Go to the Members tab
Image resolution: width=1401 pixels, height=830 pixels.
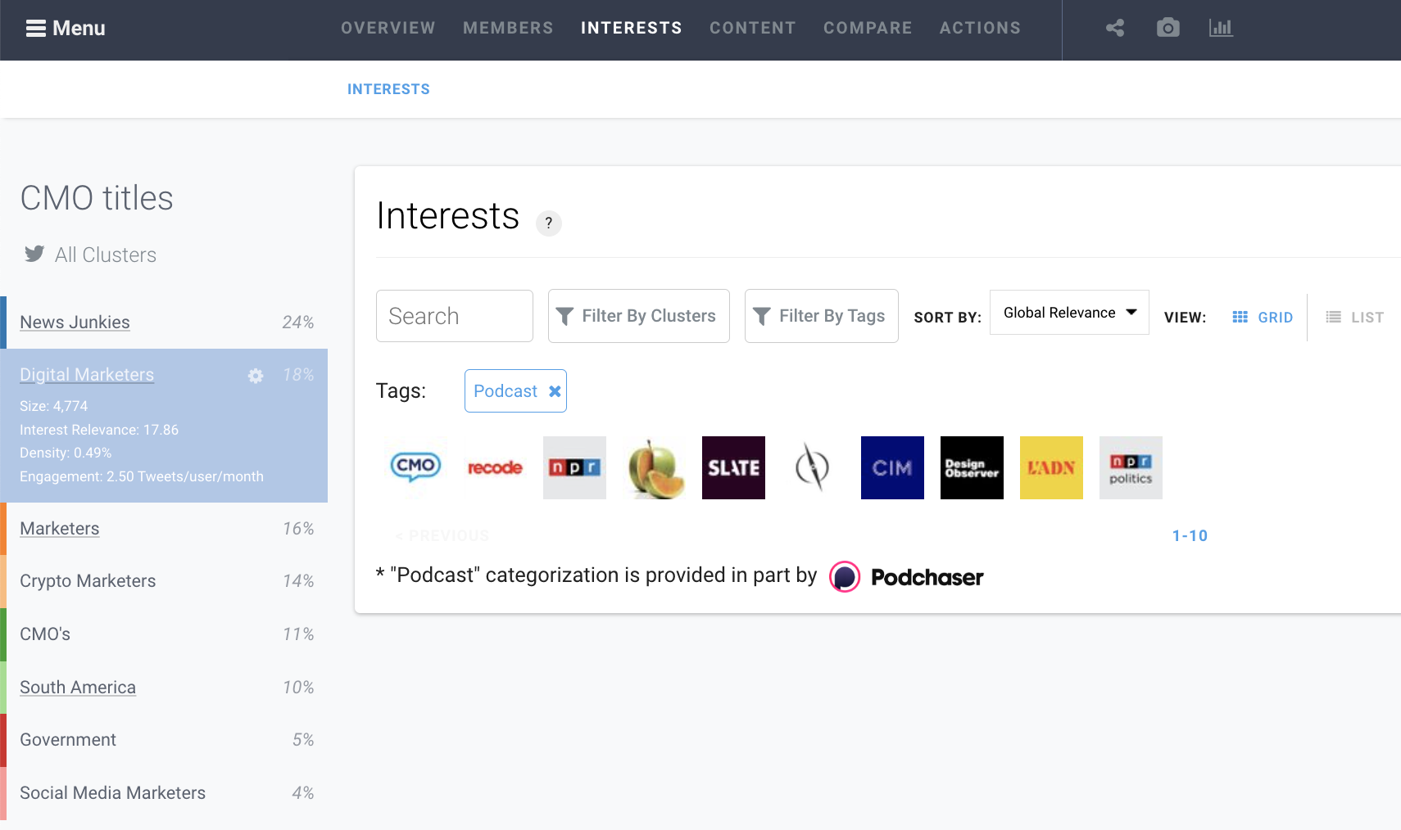tap(508, 28)
